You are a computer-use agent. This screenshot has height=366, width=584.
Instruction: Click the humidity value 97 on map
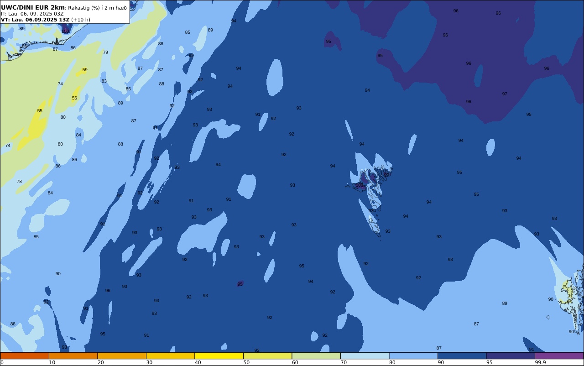coord(505,94)
